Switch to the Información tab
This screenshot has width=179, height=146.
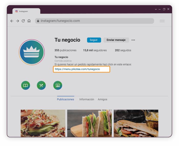point(87,99)
